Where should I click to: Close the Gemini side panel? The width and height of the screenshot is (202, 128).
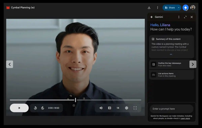pos(192,17)
